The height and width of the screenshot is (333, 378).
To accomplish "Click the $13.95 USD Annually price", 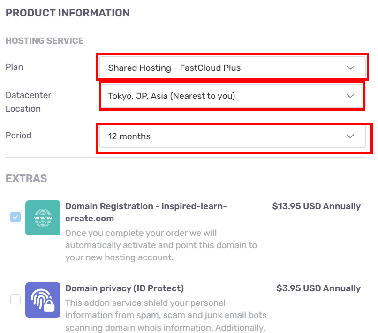I will tap(316, 206).
